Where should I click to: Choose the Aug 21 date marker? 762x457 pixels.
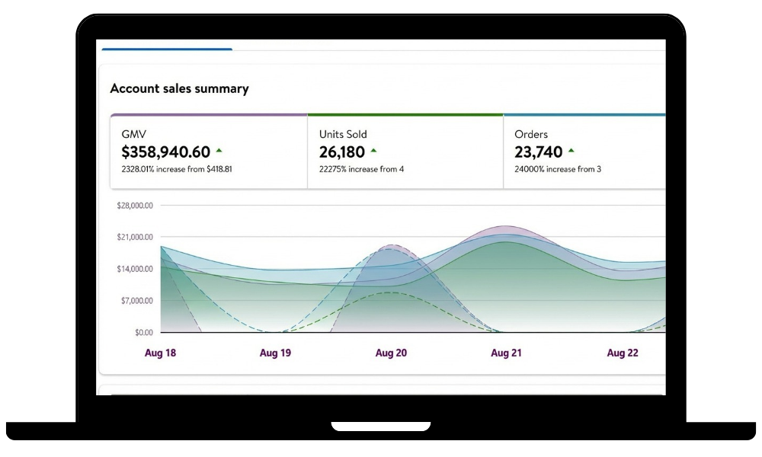[x=507, y=353]
